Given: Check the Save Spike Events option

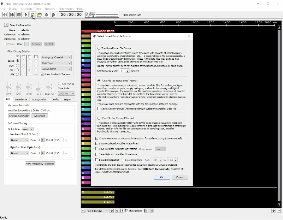Looking at the screenshot, I should point(97,160).
